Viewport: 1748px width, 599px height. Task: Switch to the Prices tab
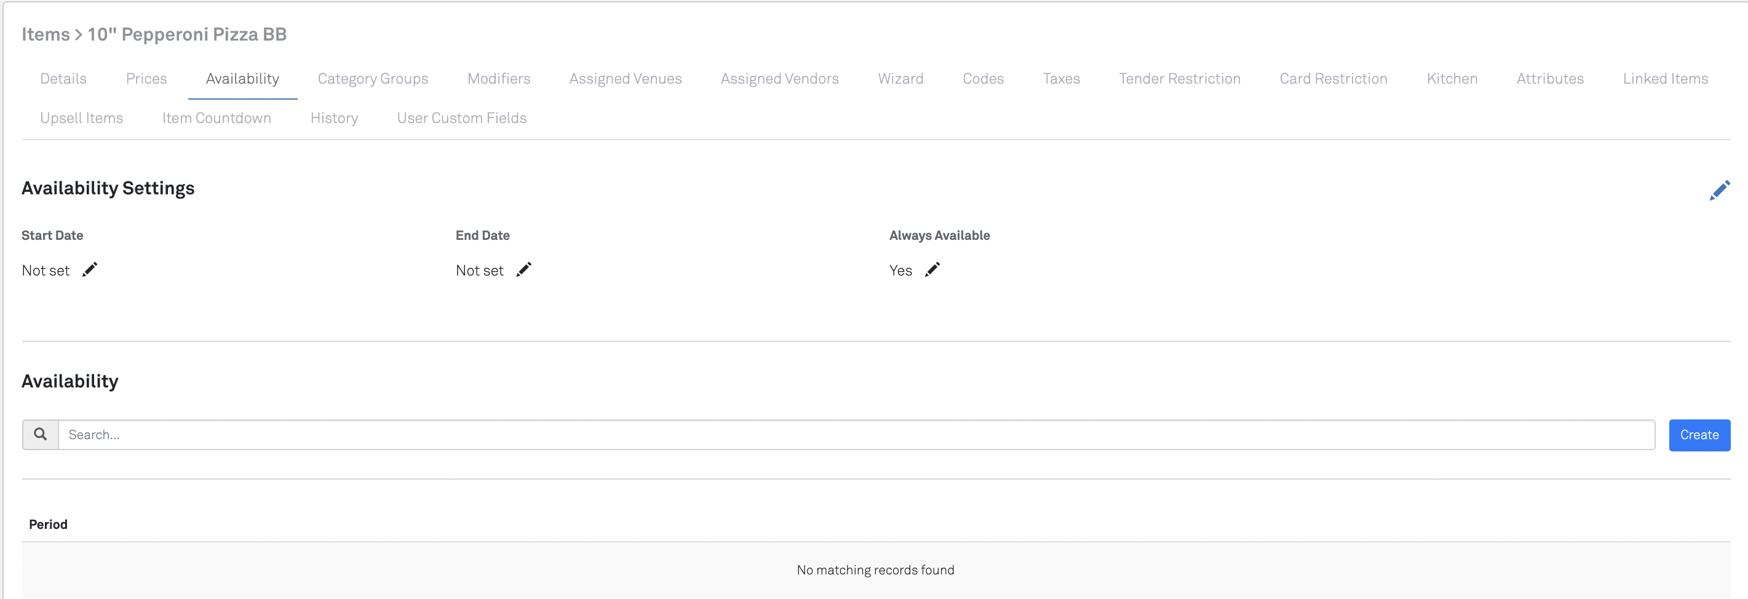tap(146, 79)
